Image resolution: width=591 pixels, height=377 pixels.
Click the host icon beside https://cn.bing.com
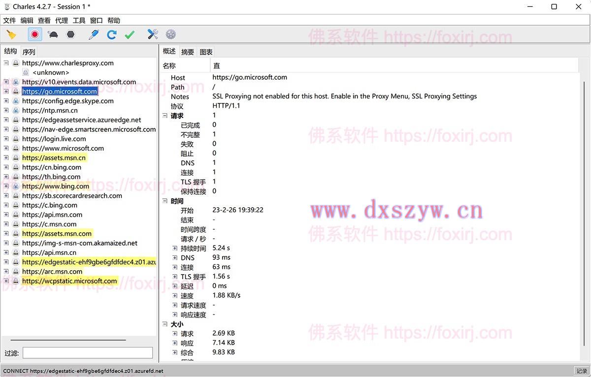click(x=16, y=167)
